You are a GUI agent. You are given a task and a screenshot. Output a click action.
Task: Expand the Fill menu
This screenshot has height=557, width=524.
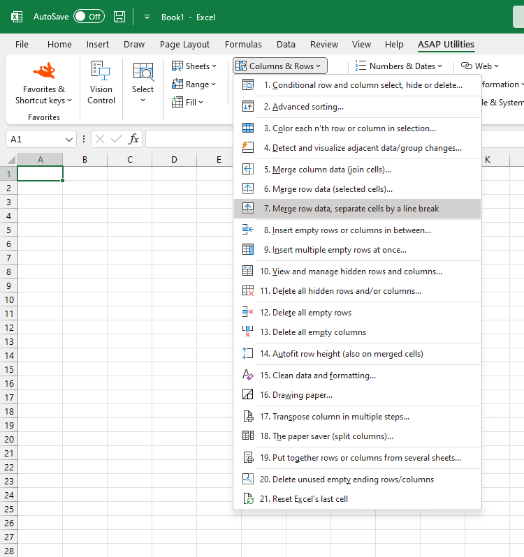(x=187, y=103)
